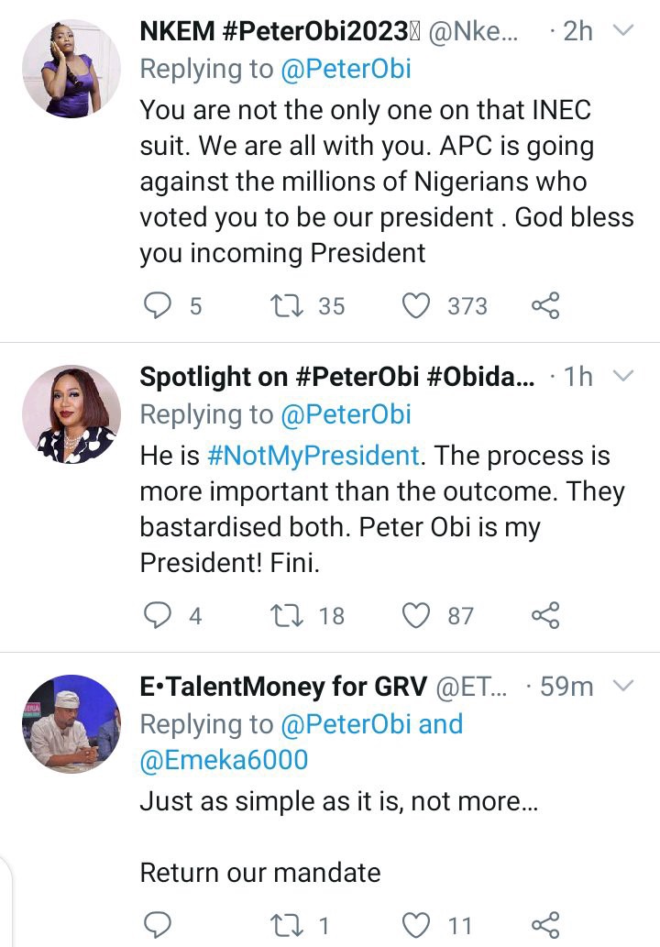Open the @Emeka6000 profile link
The height and width of the screenshot is (947, 660).
224,760
